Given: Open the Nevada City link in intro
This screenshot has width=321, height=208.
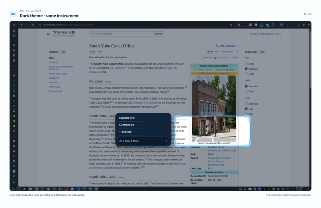Looking at the screenshot, I should tap(170, 68).
